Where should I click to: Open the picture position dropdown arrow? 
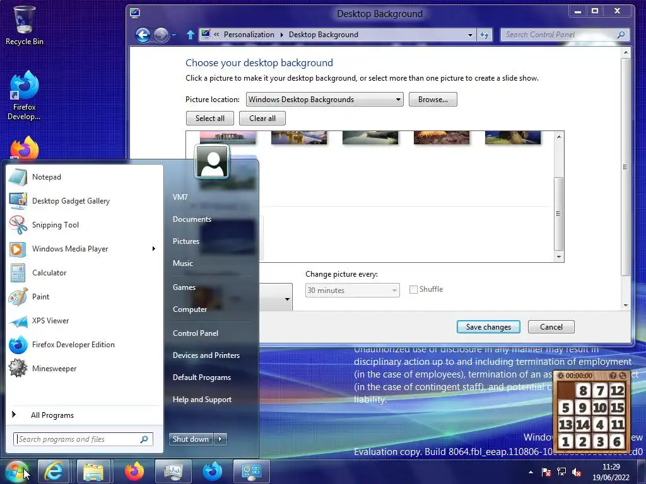click(287, 299)
